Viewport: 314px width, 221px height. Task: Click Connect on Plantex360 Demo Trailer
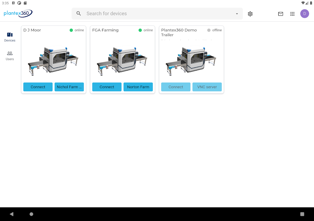175,87
